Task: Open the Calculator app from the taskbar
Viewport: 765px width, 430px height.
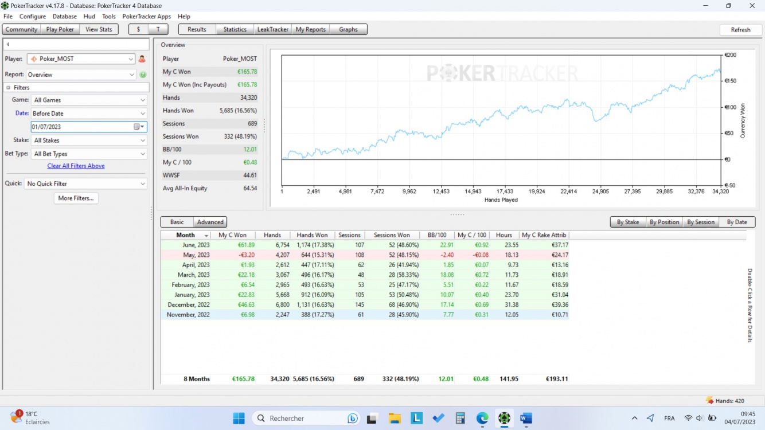Action: [x=460, y=418]
